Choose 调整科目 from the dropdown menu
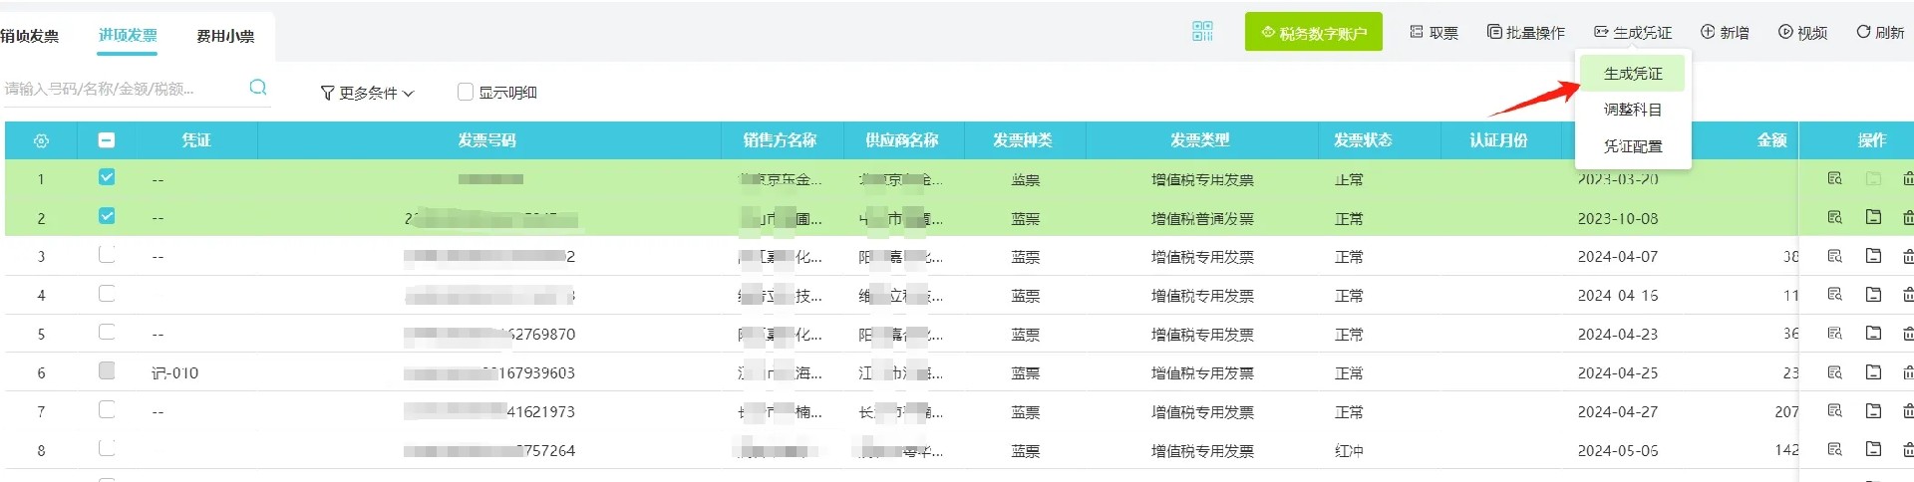Viewport: 1914px width, 482px height. click(1633, 110)
